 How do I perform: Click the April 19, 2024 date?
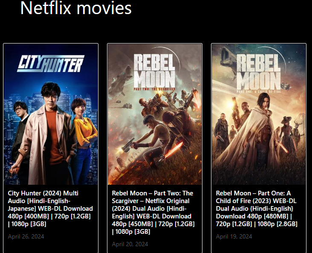(x=234, y=236)
